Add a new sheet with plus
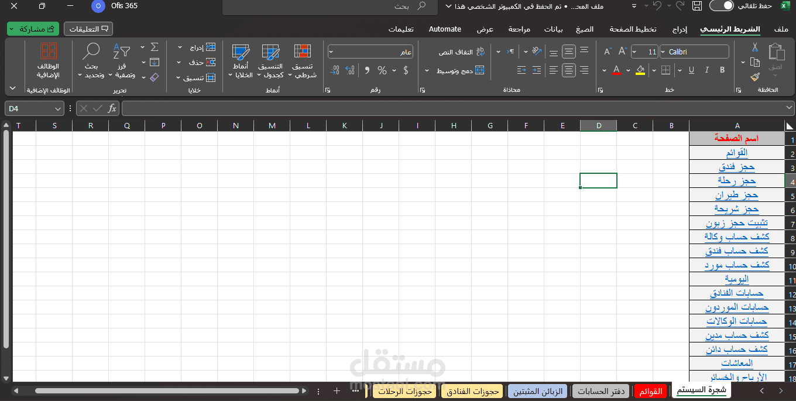 [x=337, y=391]
